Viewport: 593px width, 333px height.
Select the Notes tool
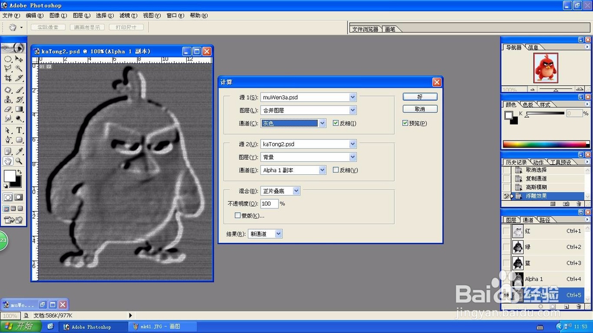pos(8,152)
